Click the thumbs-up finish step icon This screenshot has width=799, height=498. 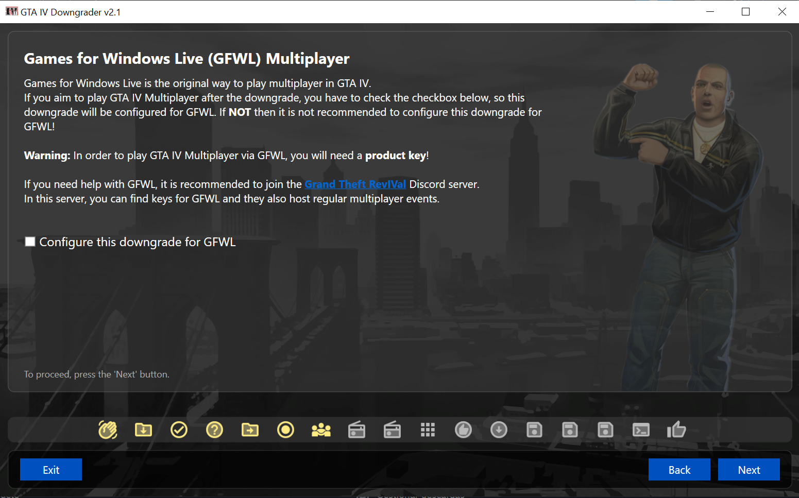coord(676,430)
